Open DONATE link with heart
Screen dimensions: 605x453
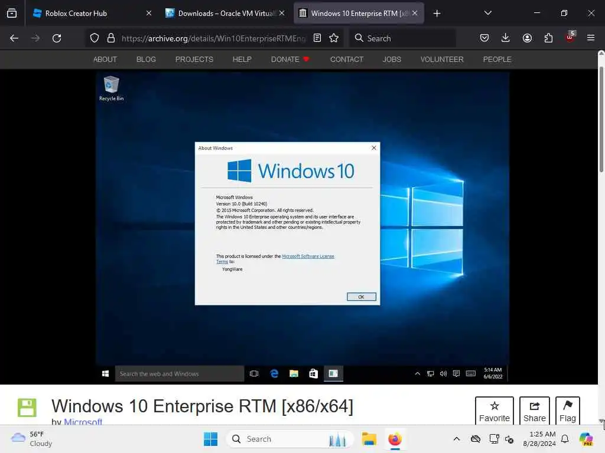tap(290, 60)
